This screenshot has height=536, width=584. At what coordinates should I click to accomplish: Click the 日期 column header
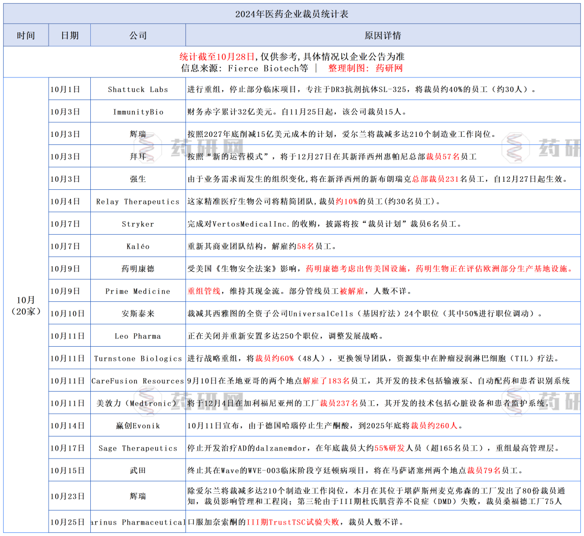pos(69,35)
